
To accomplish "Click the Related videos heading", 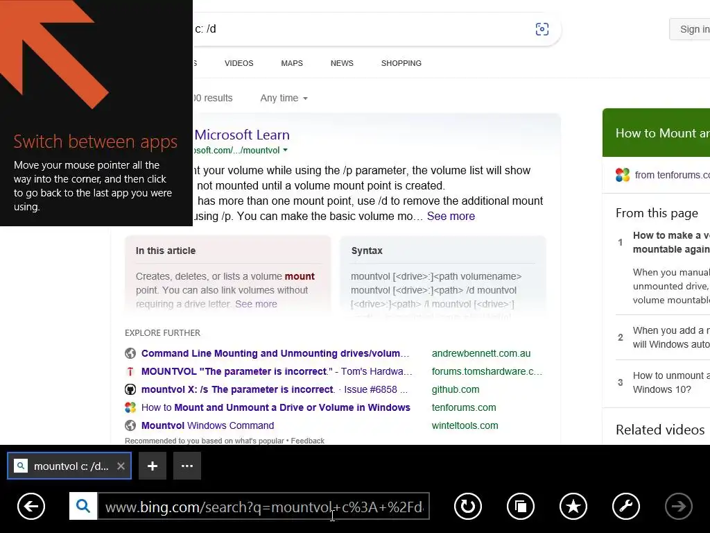I will coord(660,430).
